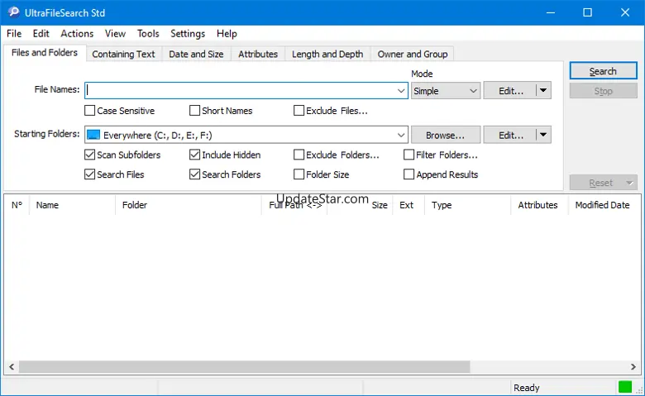Sort by the Modified Date column header

604,205
